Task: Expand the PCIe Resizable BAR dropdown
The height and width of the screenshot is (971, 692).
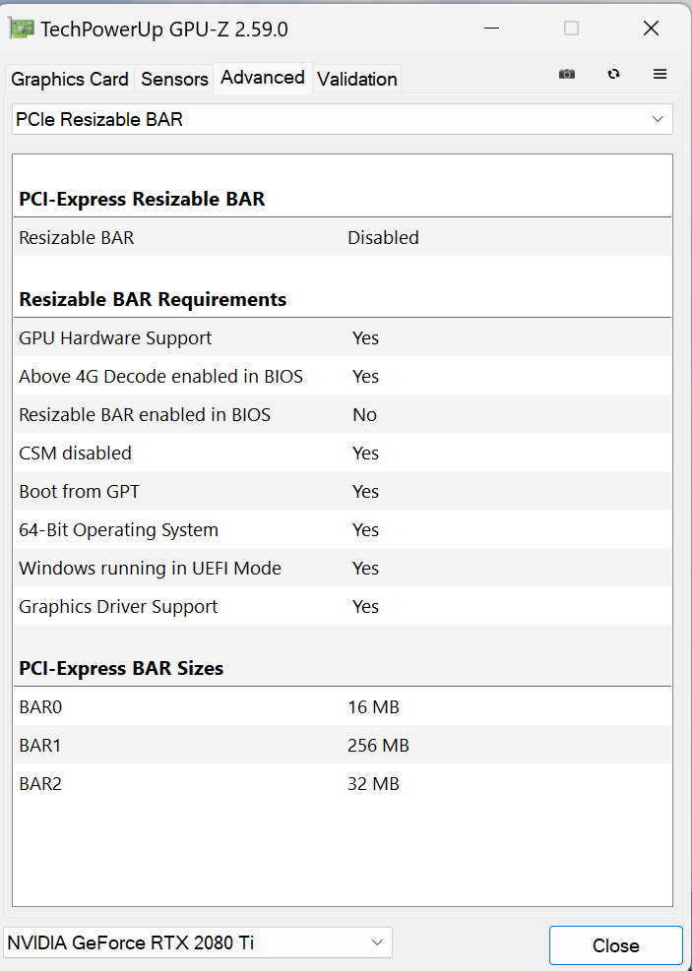Action: [x=342, y=119]
